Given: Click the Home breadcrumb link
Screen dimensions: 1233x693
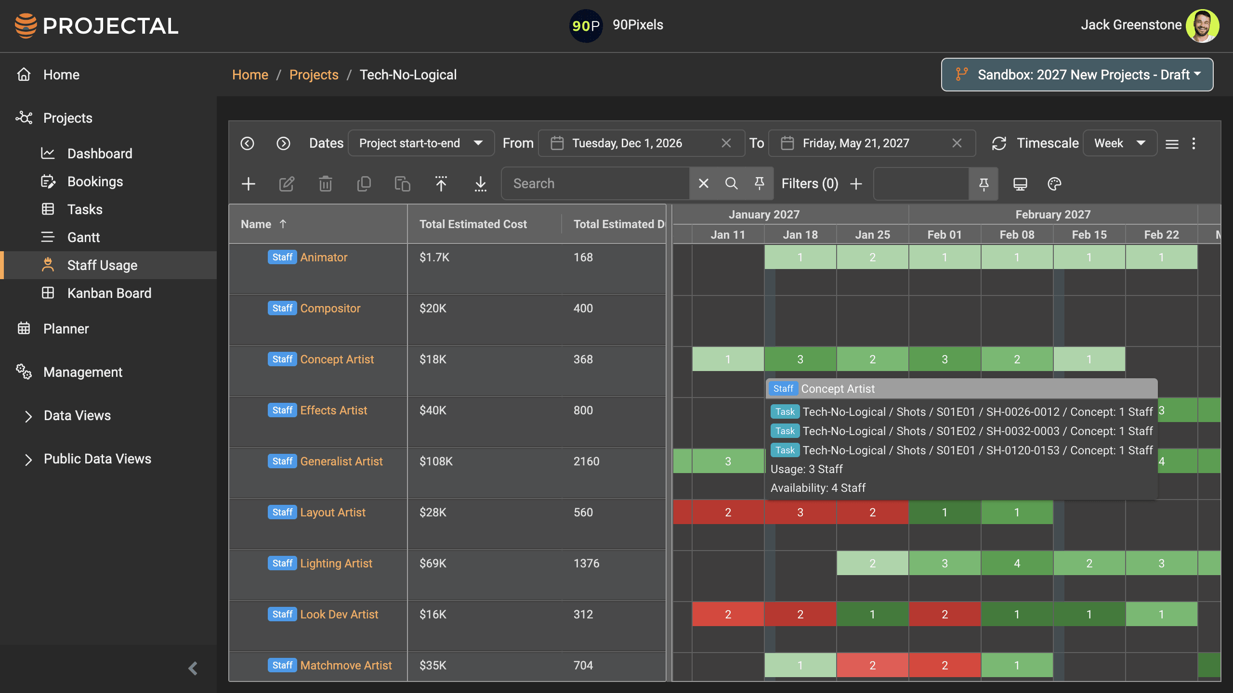Looking at the screenshot, I should tap(250, 75).
